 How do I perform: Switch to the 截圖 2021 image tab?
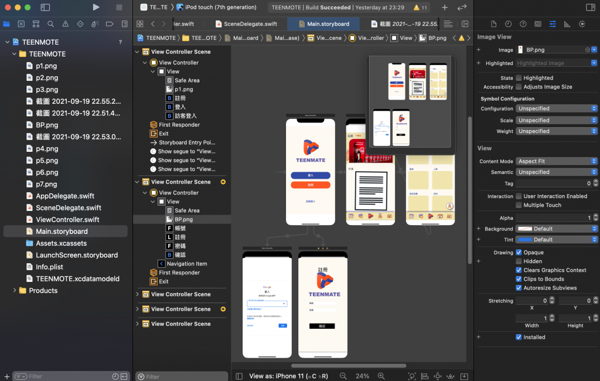point(405,24)
